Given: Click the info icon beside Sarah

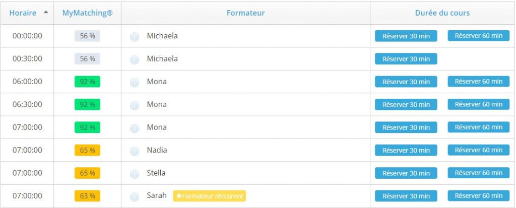Looking at the screenshot, I should click(x=134, y=197).
